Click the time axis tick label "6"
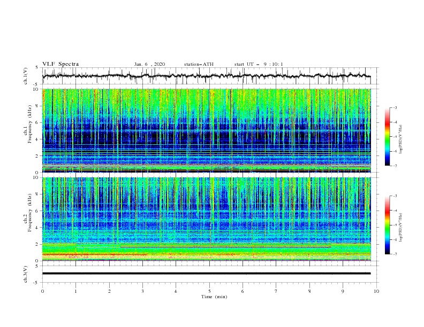 (243, 291)
